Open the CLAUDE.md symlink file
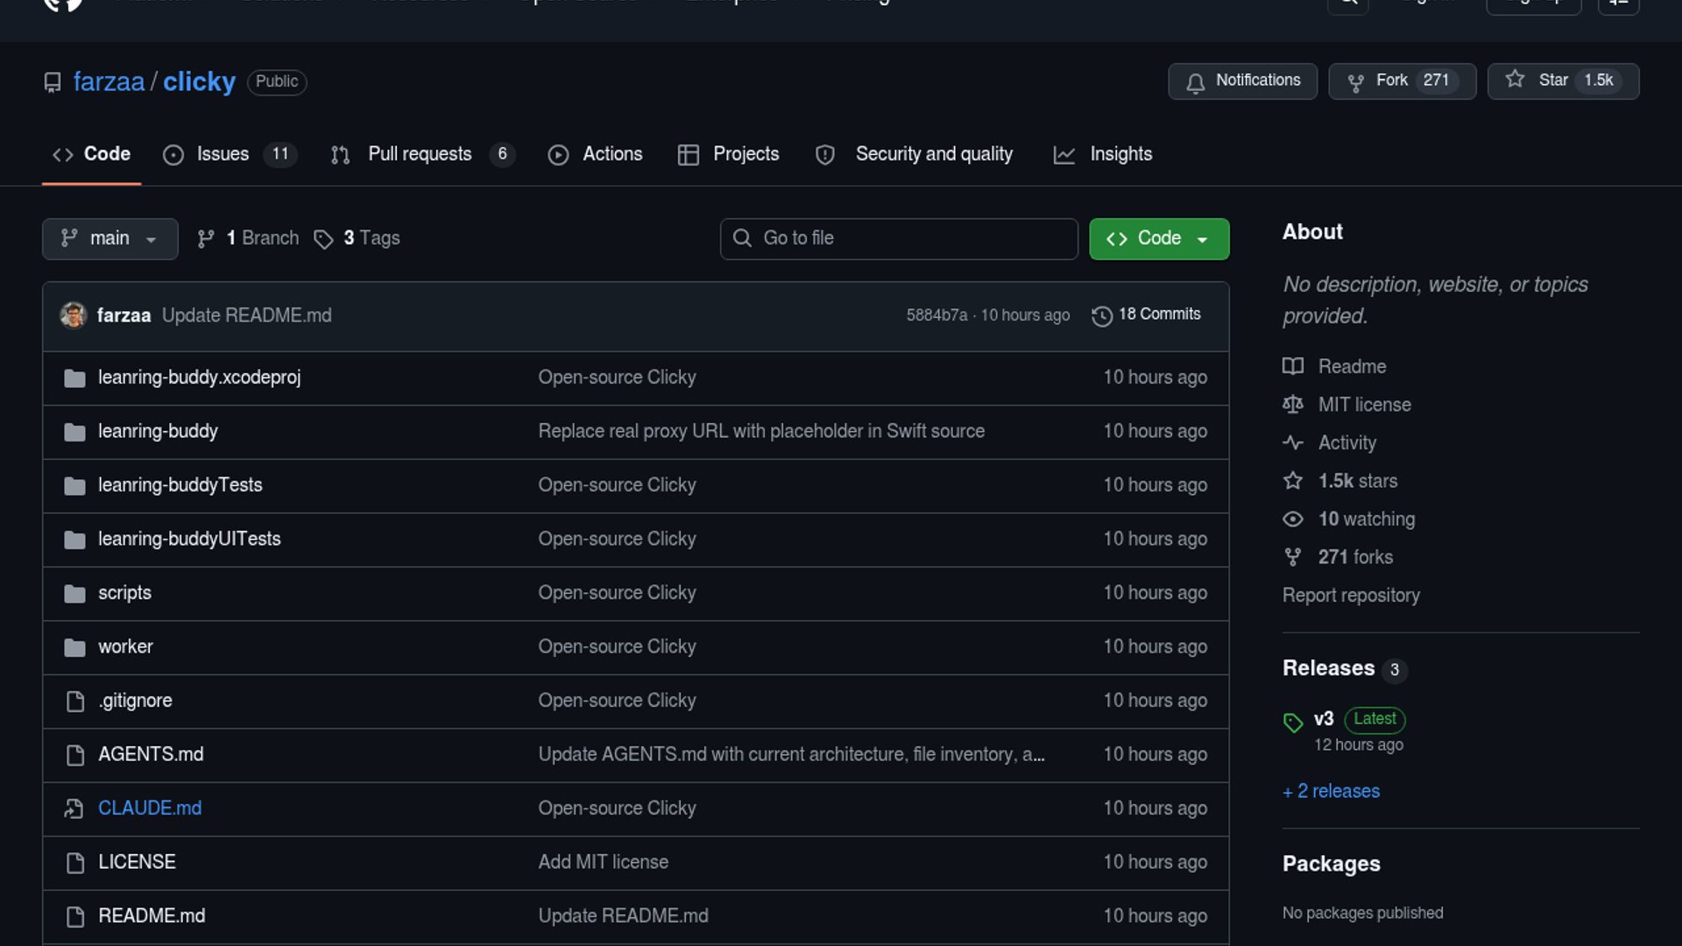 [x=150, y=808]
